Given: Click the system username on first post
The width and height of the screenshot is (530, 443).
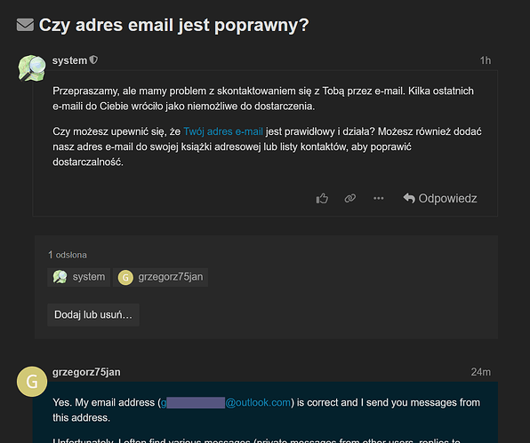Looking at the screenshot, I should point(69,60).
